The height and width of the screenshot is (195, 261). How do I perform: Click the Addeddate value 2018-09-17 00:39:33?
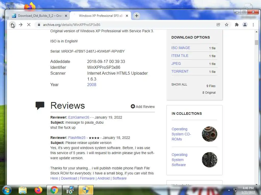point(106,61)
